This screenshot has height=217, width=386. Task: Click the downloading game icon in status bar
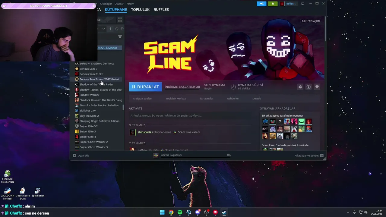coord(156,155)
